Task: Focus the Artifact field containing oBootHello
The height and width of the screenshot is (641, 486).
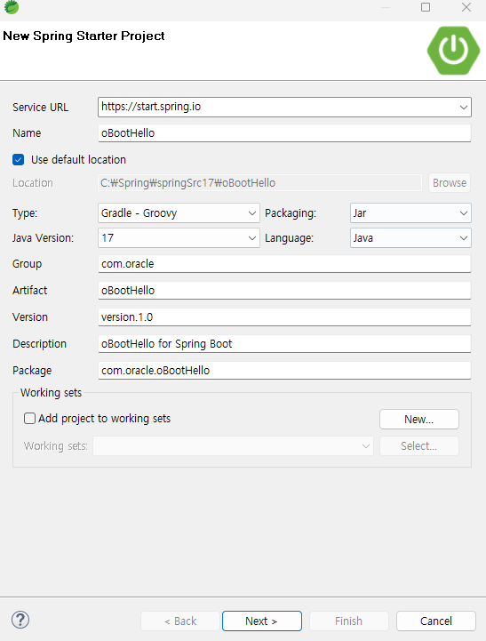Action: 284,290
